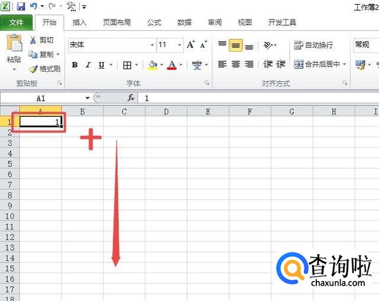The height and width of the screenshot is (301, 379).
Task: Toggle center text alignment
Action: pos(236,64)
